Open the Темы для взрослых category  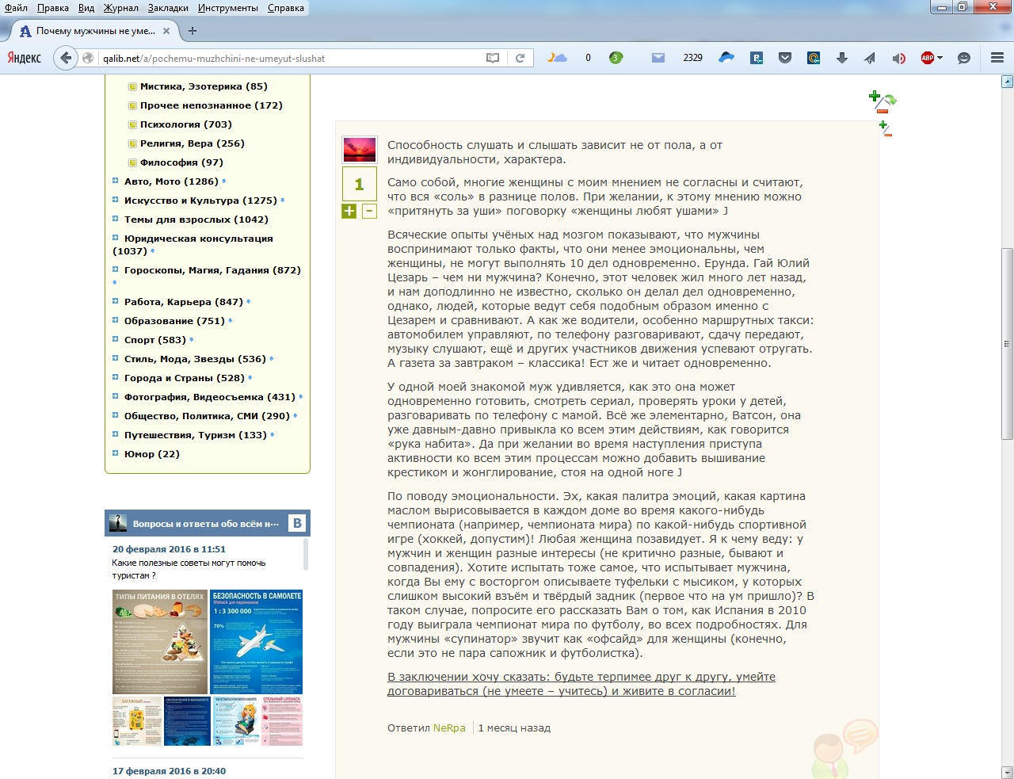pos(196,220)
